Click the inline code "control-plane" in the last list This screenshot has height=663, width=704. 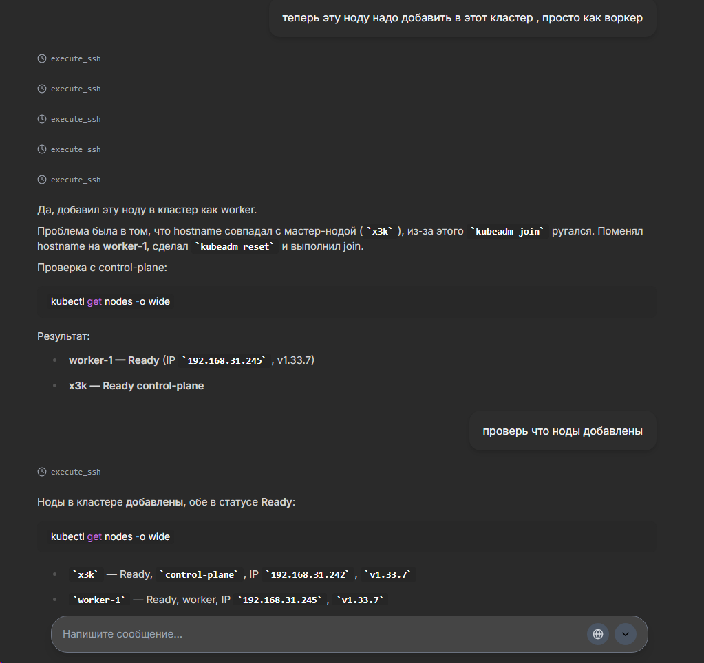pyautogui.click(x=200, y=574)
